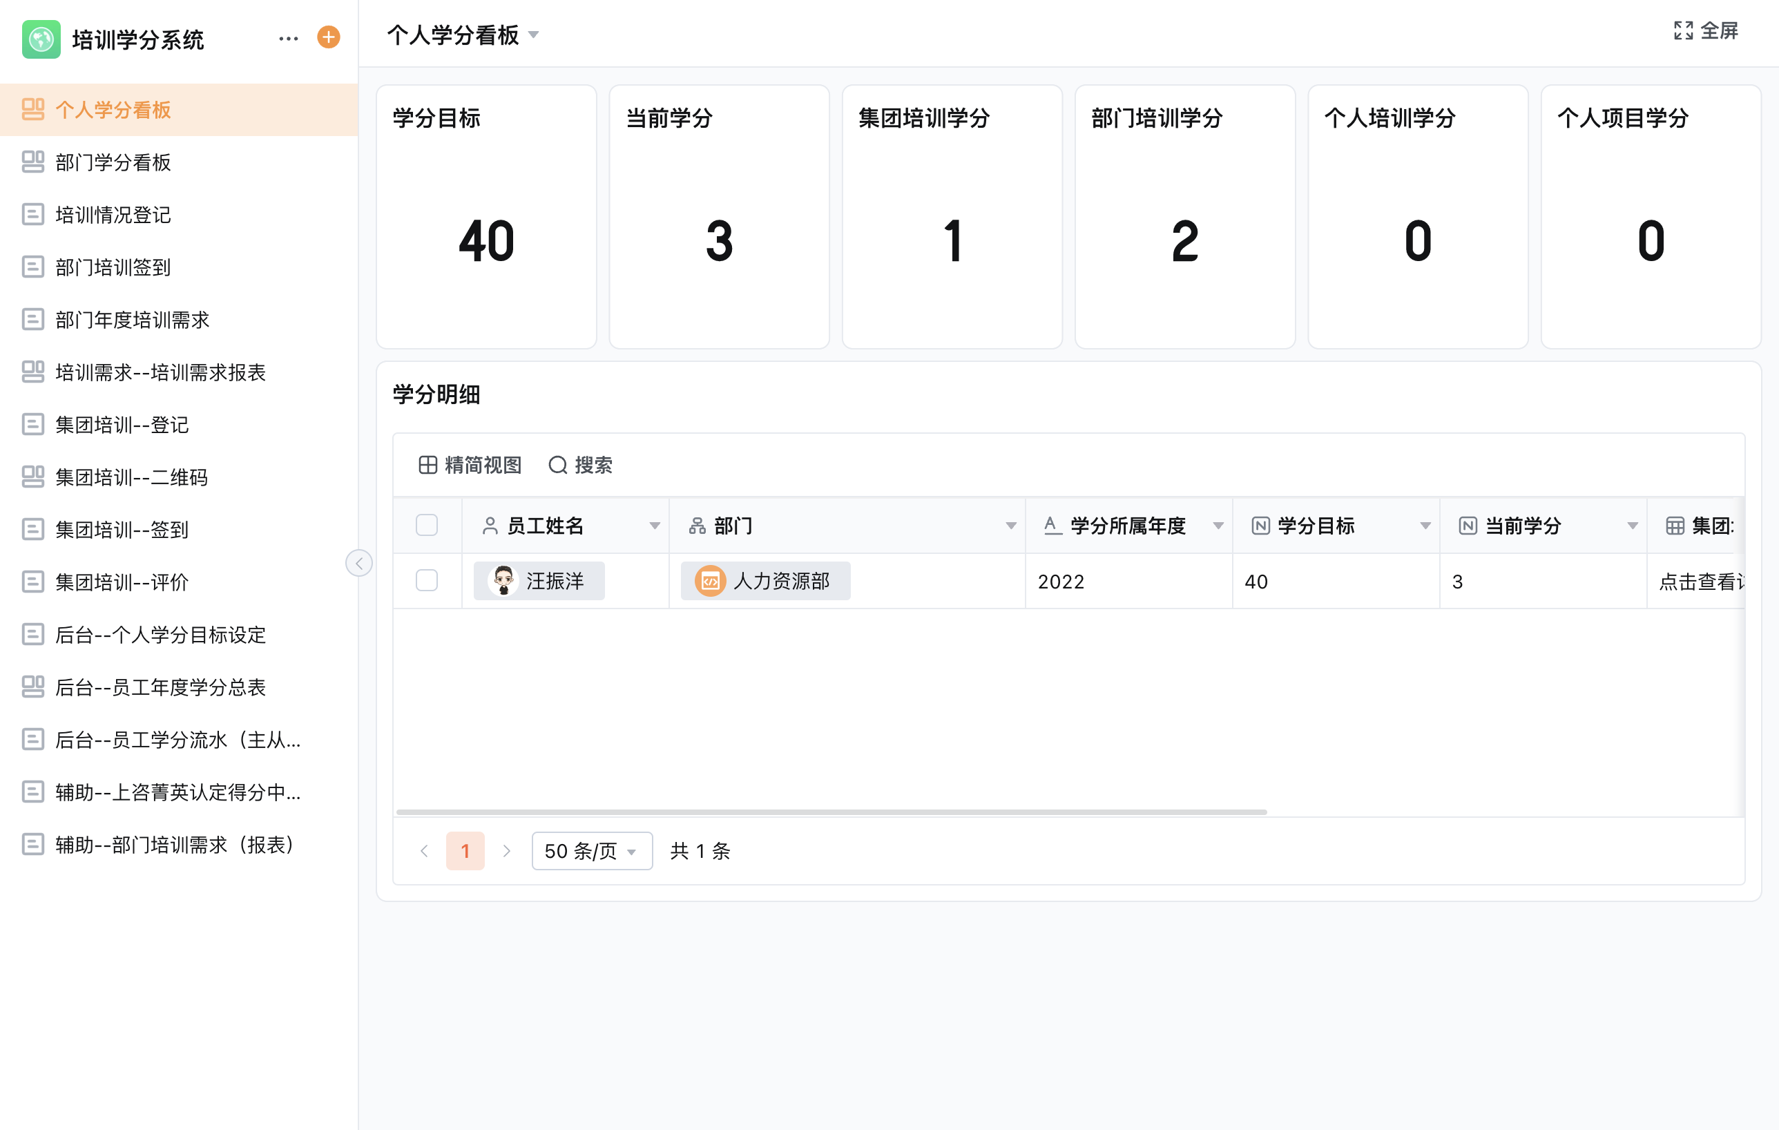Open the 精简视图 view icon above the table
Image resolution: width=1779 pixels, height=1130 pixels.
428,465
